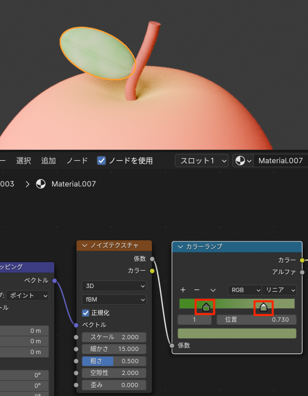Image resolution: width=308 pixels, height=396 pixels.
Task: Open the リニア interpolation dropdown
Action: (279, 290)
